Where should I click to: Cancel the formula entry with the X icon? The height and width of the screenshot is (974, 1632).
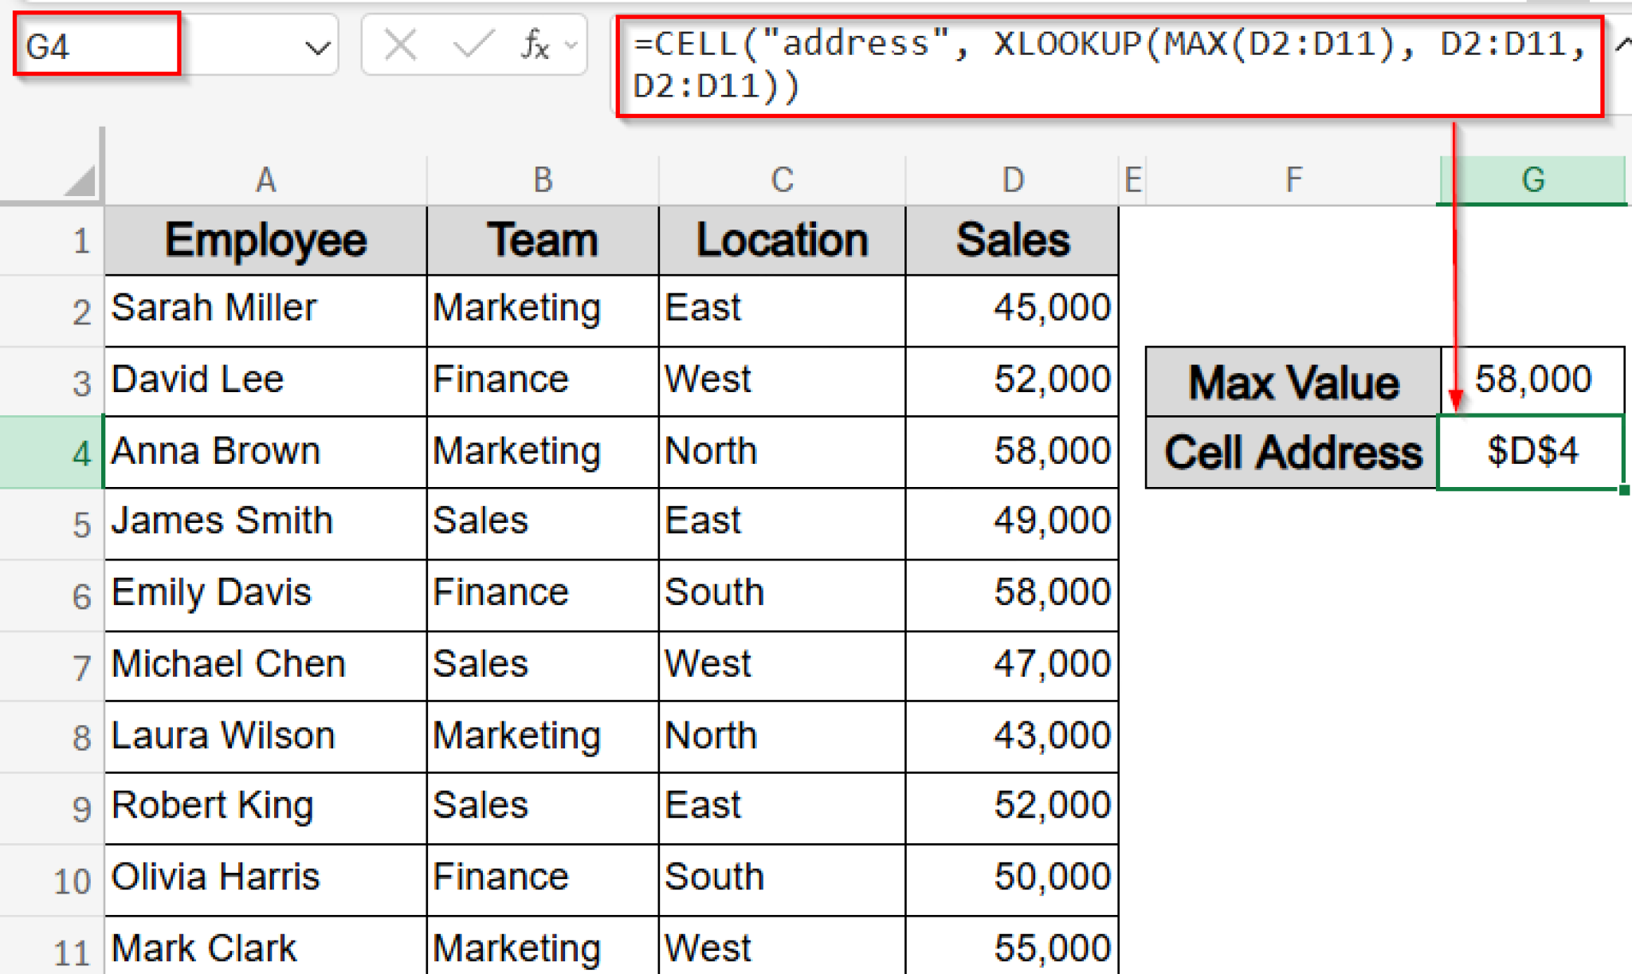401,45
